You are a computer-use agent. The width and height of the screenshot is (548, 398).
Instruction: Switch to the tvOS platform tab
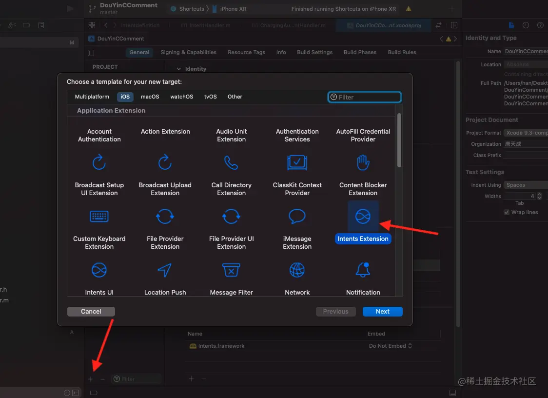(x=211, y=97)
